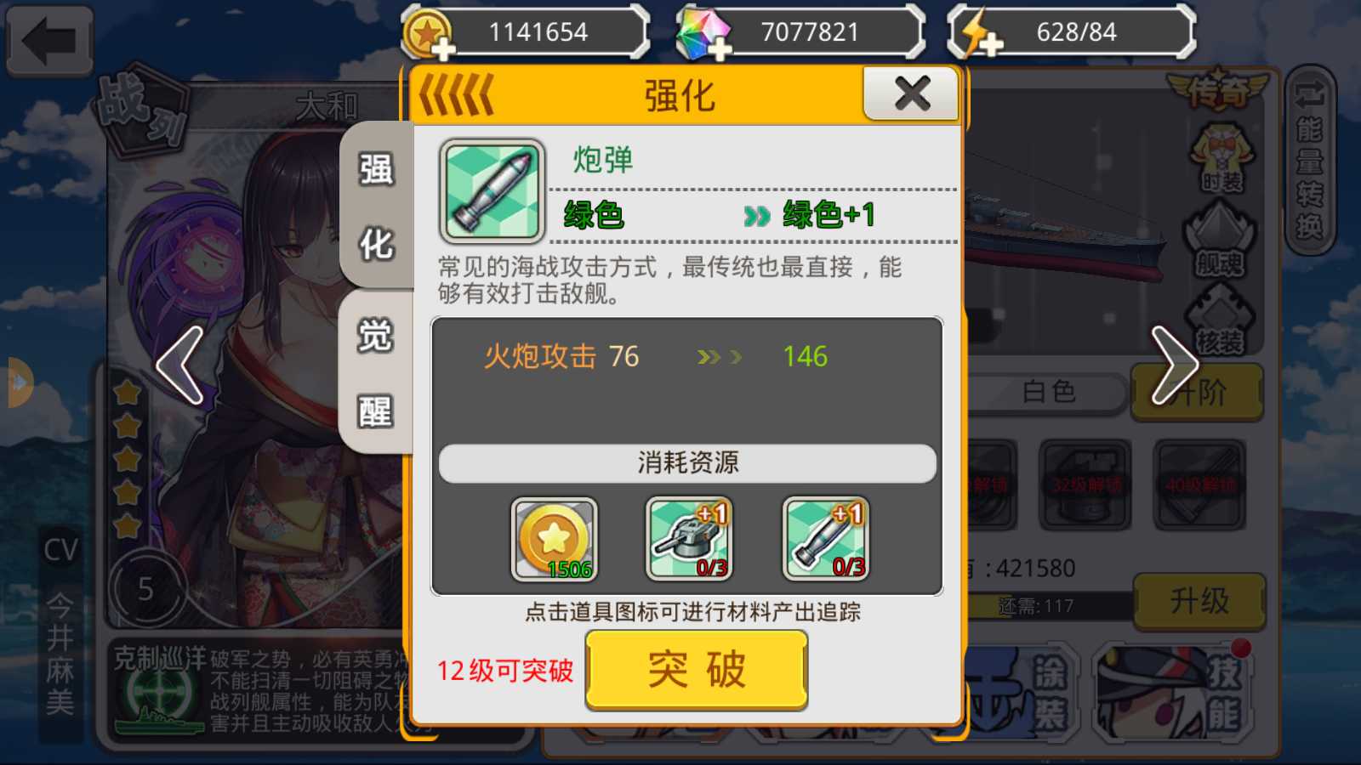This screenshot has height=765, width=1361.
Task: Tap the gold coin cost icon 1506
Action: [x=555, y=540]
